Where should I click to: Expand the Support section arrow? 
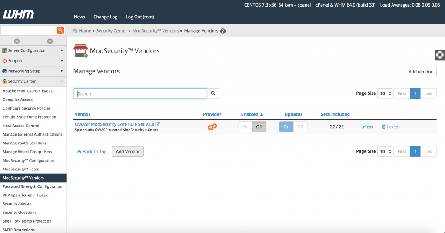coord(62,60)
